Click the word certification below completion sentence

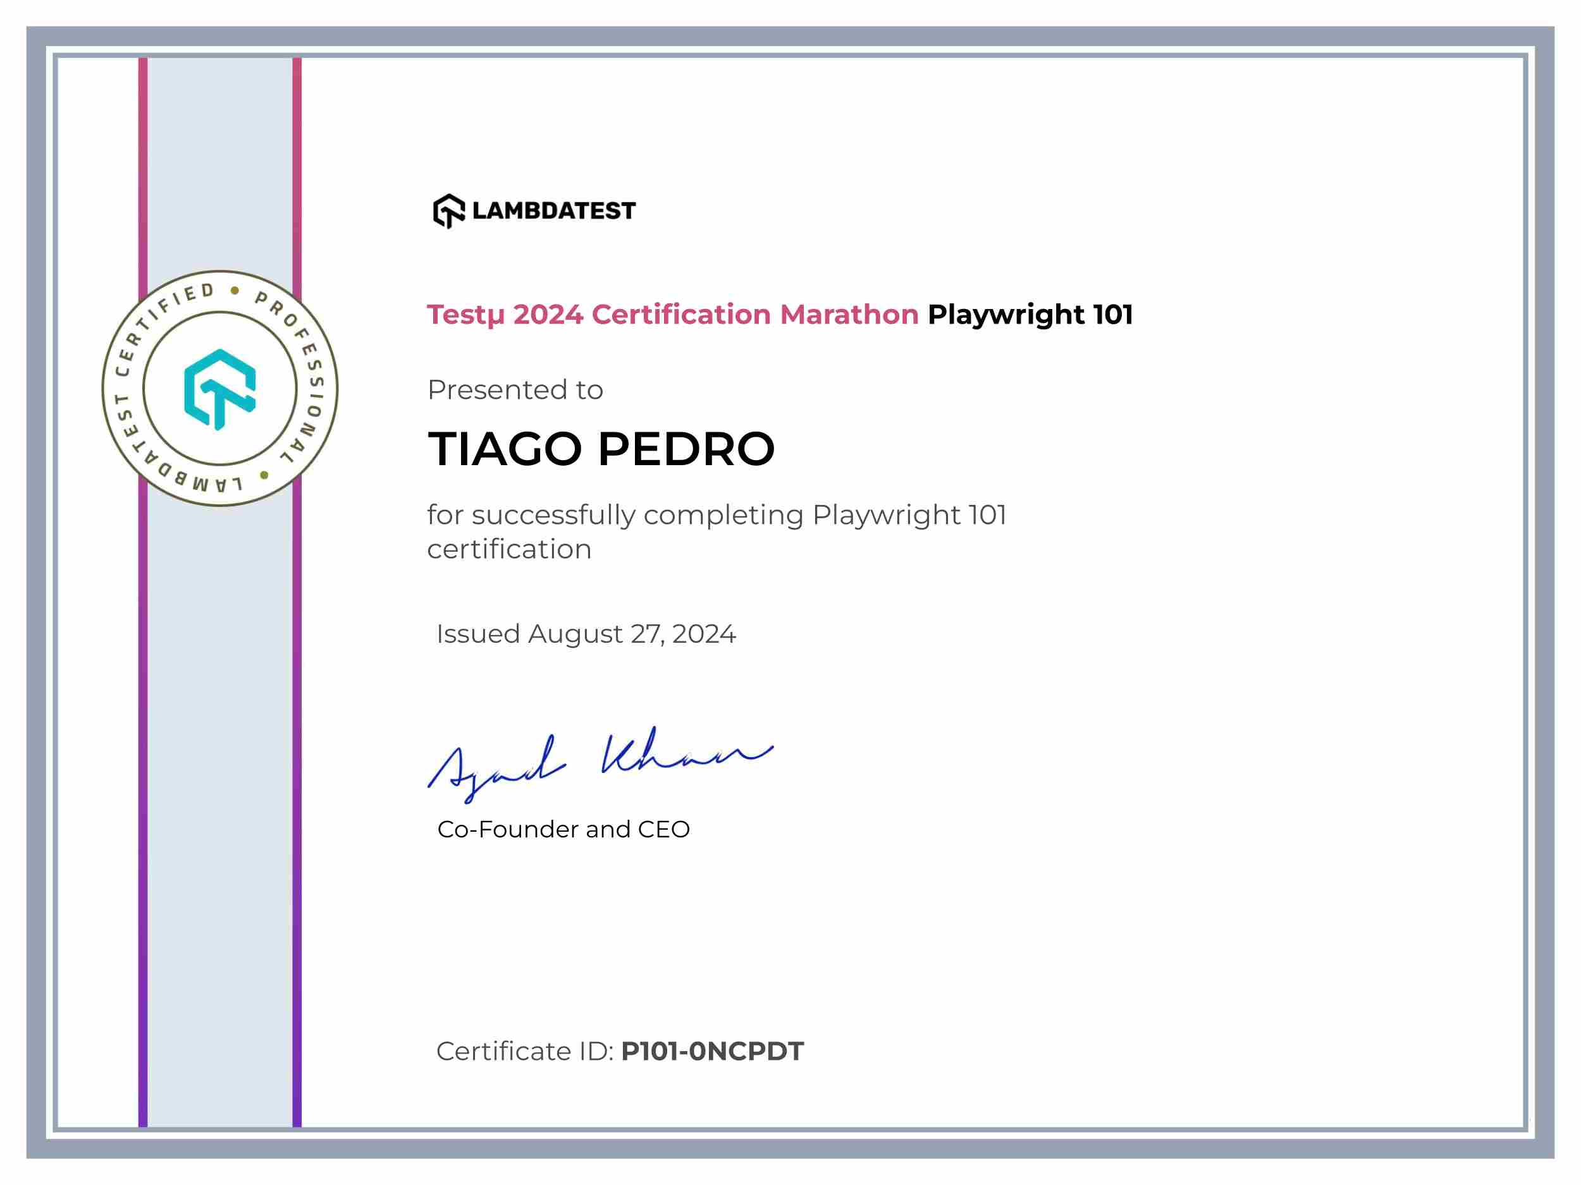[x=509, y=549]
